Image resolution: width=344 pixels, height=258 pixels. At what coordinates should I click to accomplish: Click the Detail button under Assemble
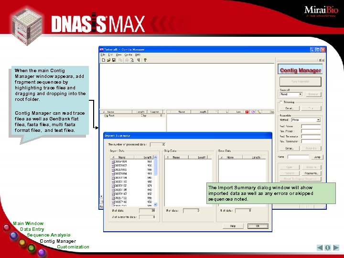[290, 149]
